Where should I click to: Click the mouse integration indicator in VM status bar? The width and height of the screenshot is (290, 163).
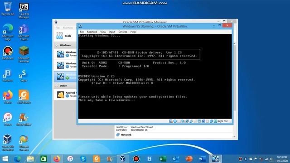pos(212,121)
